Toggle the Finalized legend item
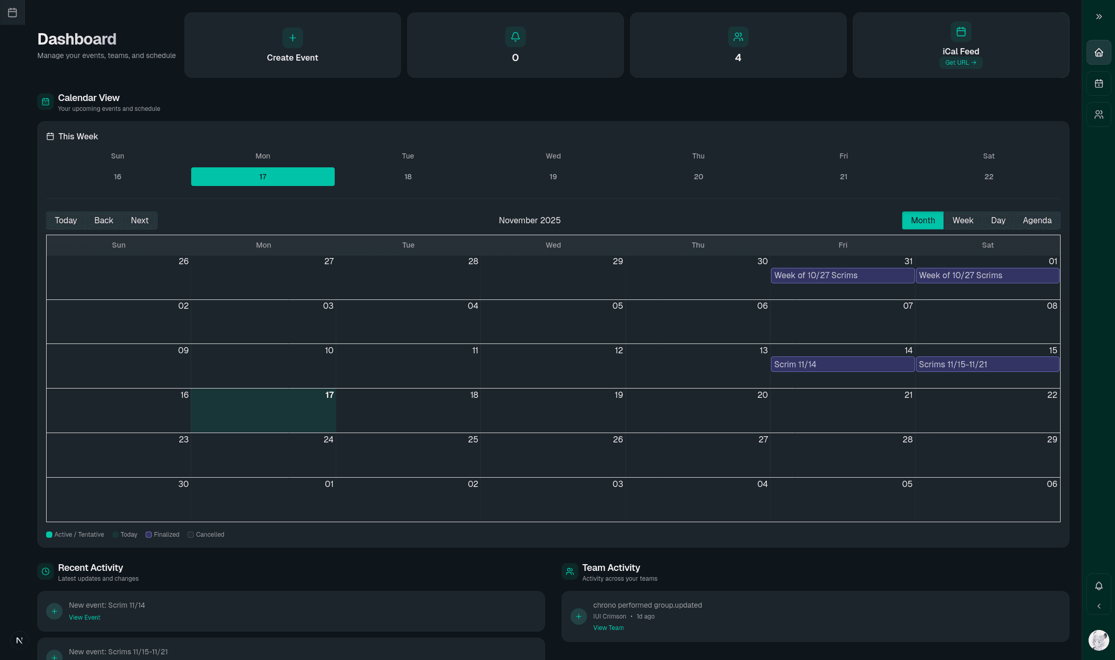Viewport: 1115px width, 660px height. [162, 535]
